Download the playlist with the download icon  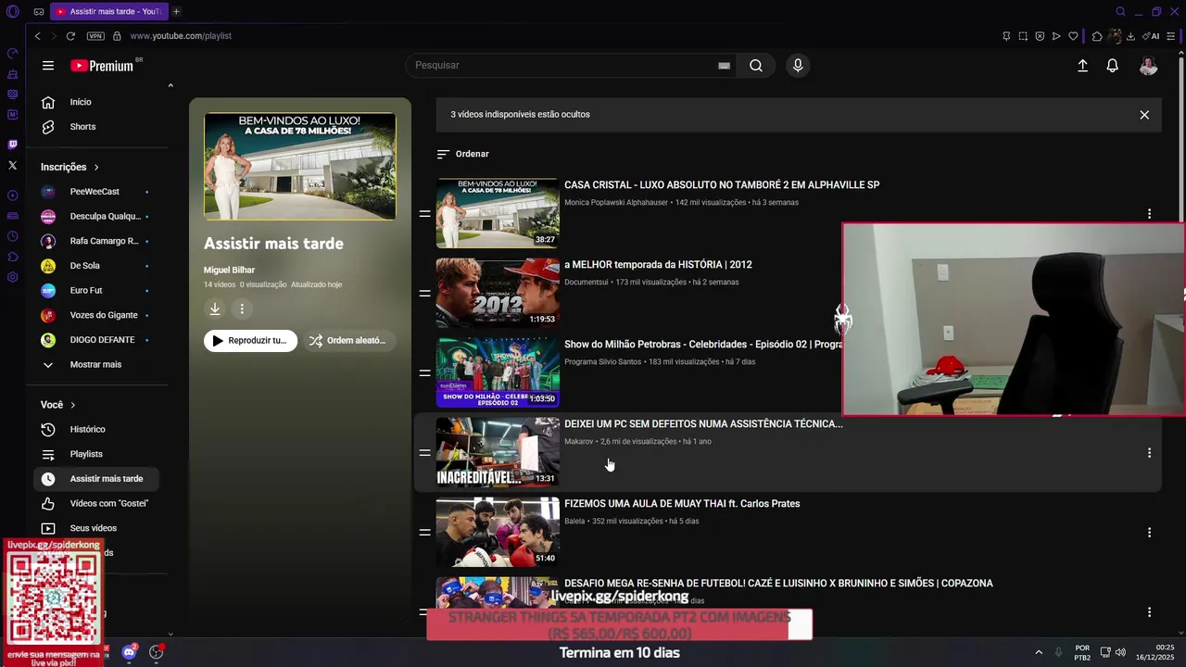[x=215, y=309]
